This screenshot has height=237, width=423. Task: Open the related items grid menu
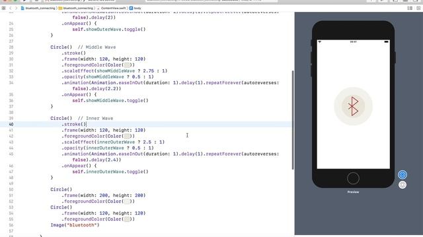coord(3,8)
